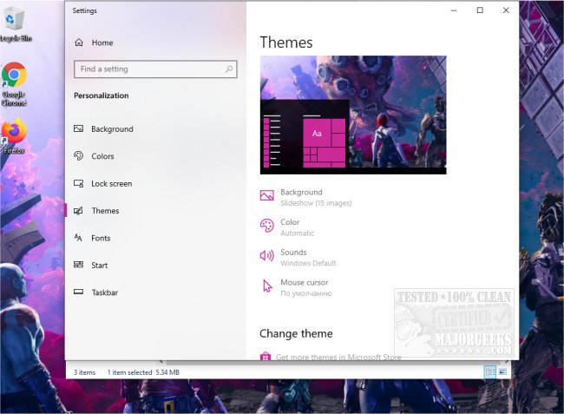
Task: Click the Find a setting search box
Action: tap(148, 69)
